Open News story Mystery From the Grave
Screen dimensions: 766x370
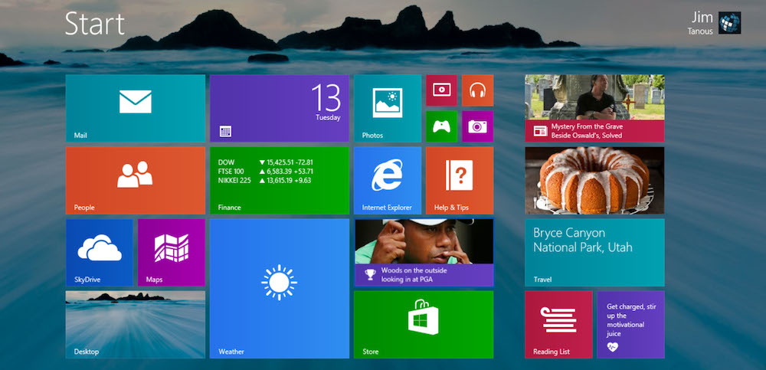594,108
